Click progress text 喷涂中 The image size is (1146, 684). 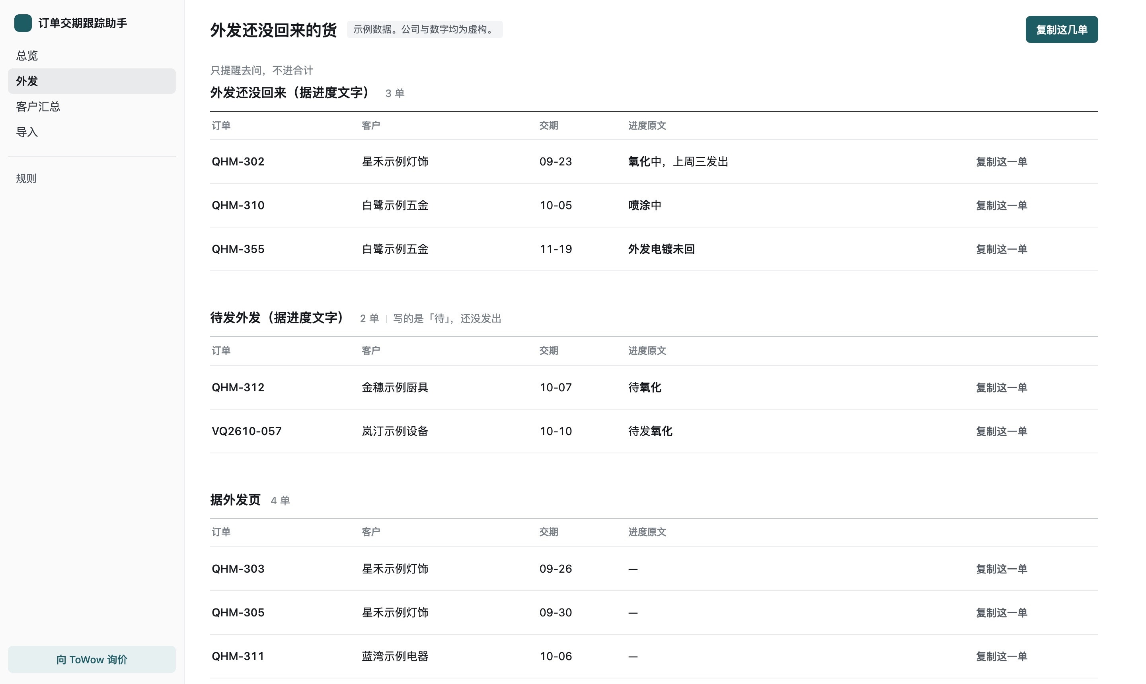(x=645, y=206)
